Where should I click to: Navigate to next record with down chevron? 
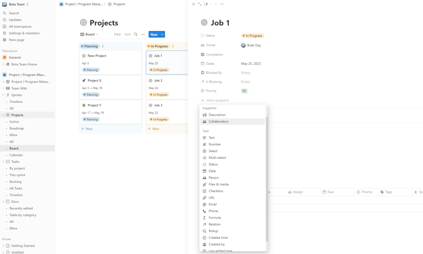(222, 4)
